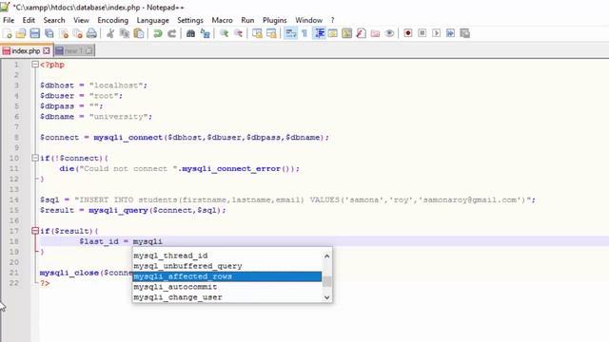Click autocomplete list scroll up arrow
The image size is (609, 342).
point(327,256)
